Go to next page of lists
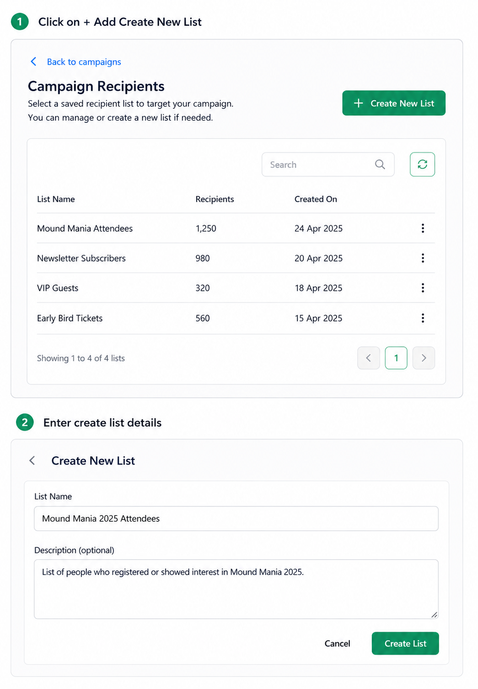 (424, 358)
